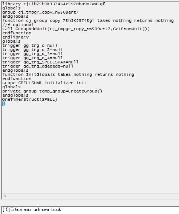This screenshot has height=214, width=179.
Task: Click the call GroupAddUnit line
Action: tap(76, 29)
